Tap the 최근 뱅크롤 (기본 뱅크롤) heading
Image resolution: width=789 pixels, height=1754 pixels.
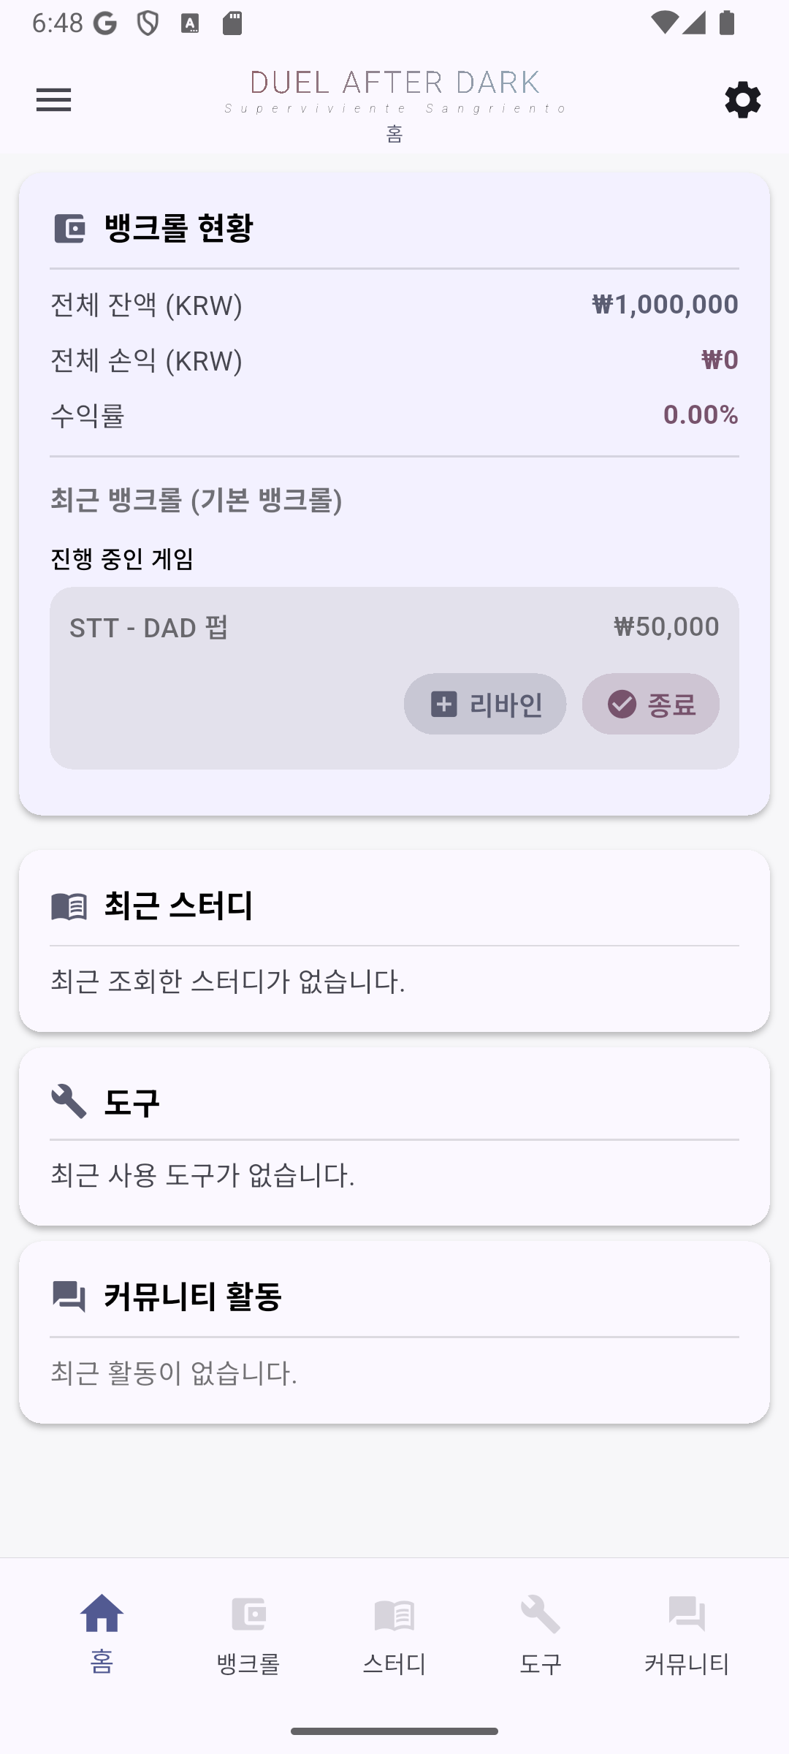197,501
